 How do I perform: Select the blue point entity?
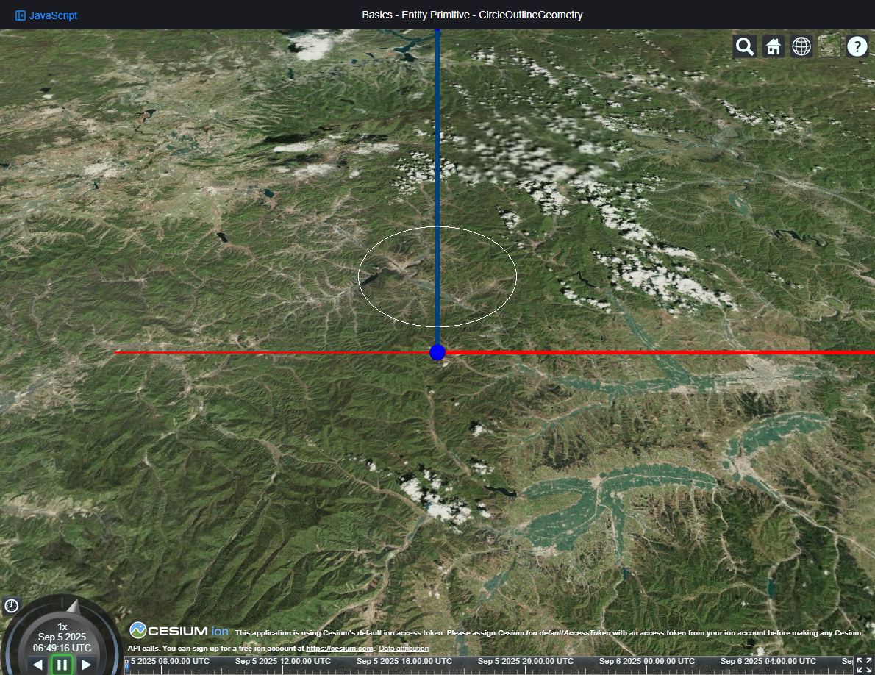pyautogui.click(x=438, y=352)
